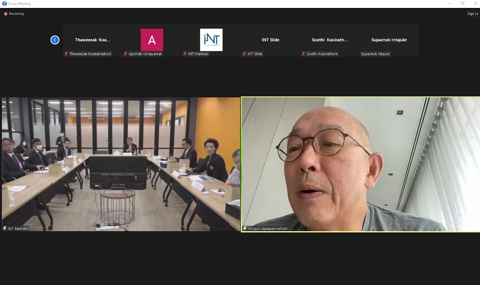This screenshot has width=480, height=285.
Task: Select Thaweesak Koanantakool participant tile
Action: (93, 40)
